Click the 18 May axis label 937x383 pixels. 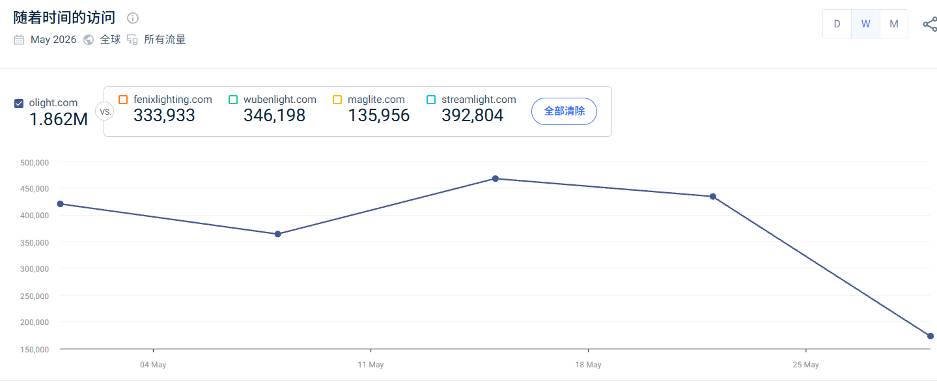pyautogui.click(x=588, y=365)
